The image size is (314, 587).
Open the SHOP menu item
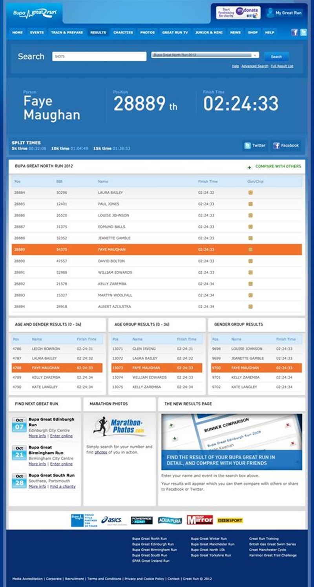tap(252, 33)
